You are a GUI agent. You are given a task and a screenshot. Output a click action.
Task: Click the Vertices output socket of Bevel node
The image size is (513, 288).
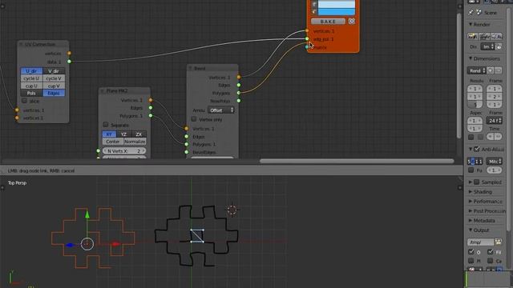(x=239, y=77)
